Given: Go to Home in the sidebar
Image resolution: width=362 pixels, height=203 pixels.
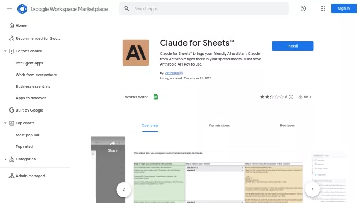Looking at the screenshot, I should [21, 25].
